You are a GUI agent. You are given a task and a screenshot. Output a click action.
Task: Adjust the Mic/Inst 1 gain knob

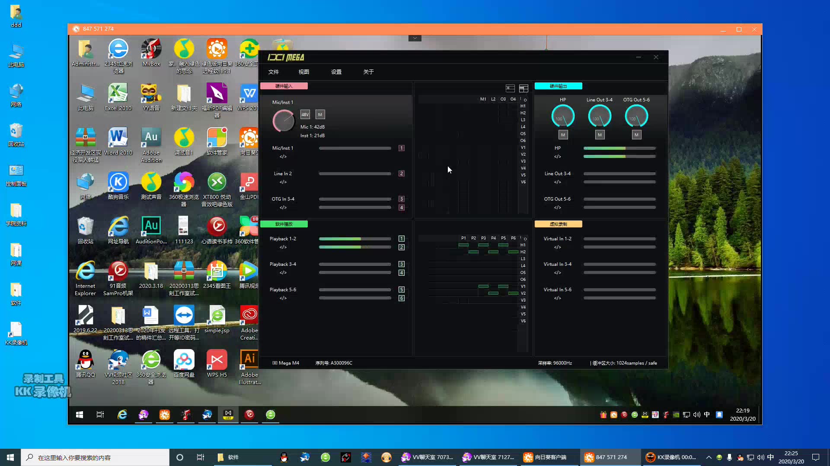click(284, 121)
